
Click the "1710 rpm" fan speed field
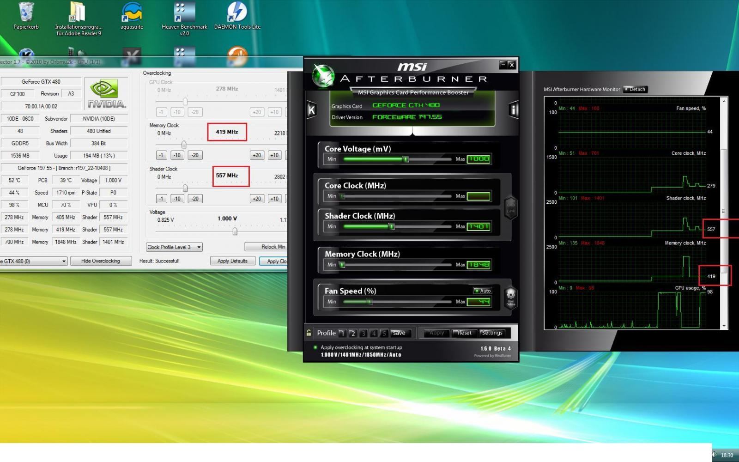(66, 193)
